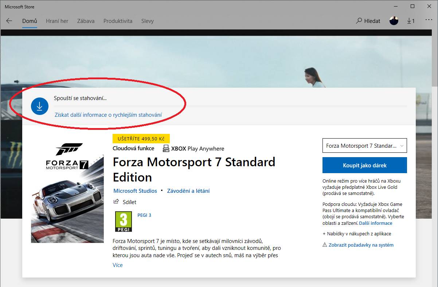The width and height of the screenshot is (438, 287).
Task: Click the PEGI 3 rating badge
Action: point(123,222)
